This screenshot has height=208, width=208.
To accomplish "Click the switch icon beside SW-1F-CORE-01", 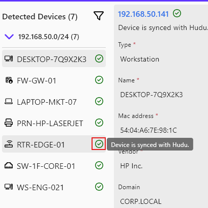I will coord(9,165).
